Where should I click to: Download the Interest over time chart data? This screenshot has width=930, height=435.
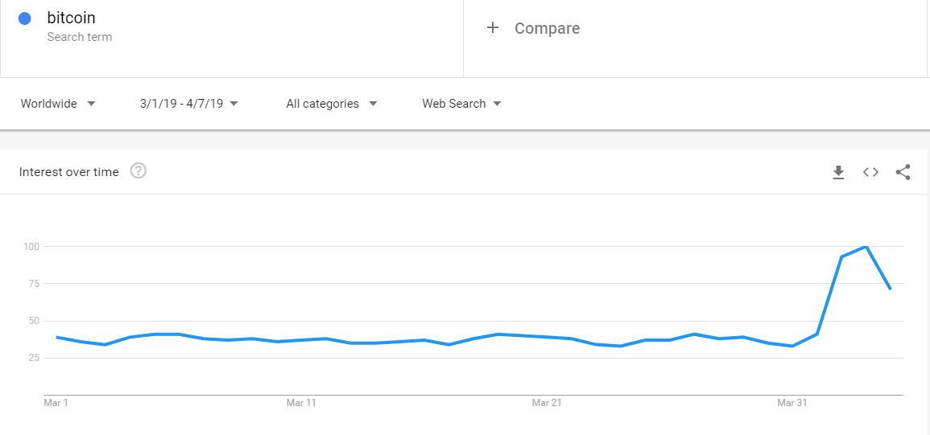coord(838,172)
